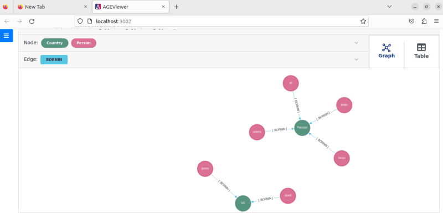The width and height of the screenshot is (443, 213).
Task: Switch to the Graph view
Action: click(386, 51)
